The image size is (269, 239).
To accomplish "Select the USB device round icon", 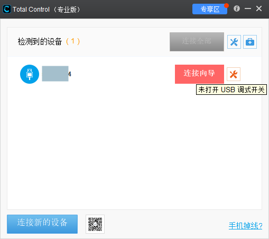I will (x=30, y=74).
